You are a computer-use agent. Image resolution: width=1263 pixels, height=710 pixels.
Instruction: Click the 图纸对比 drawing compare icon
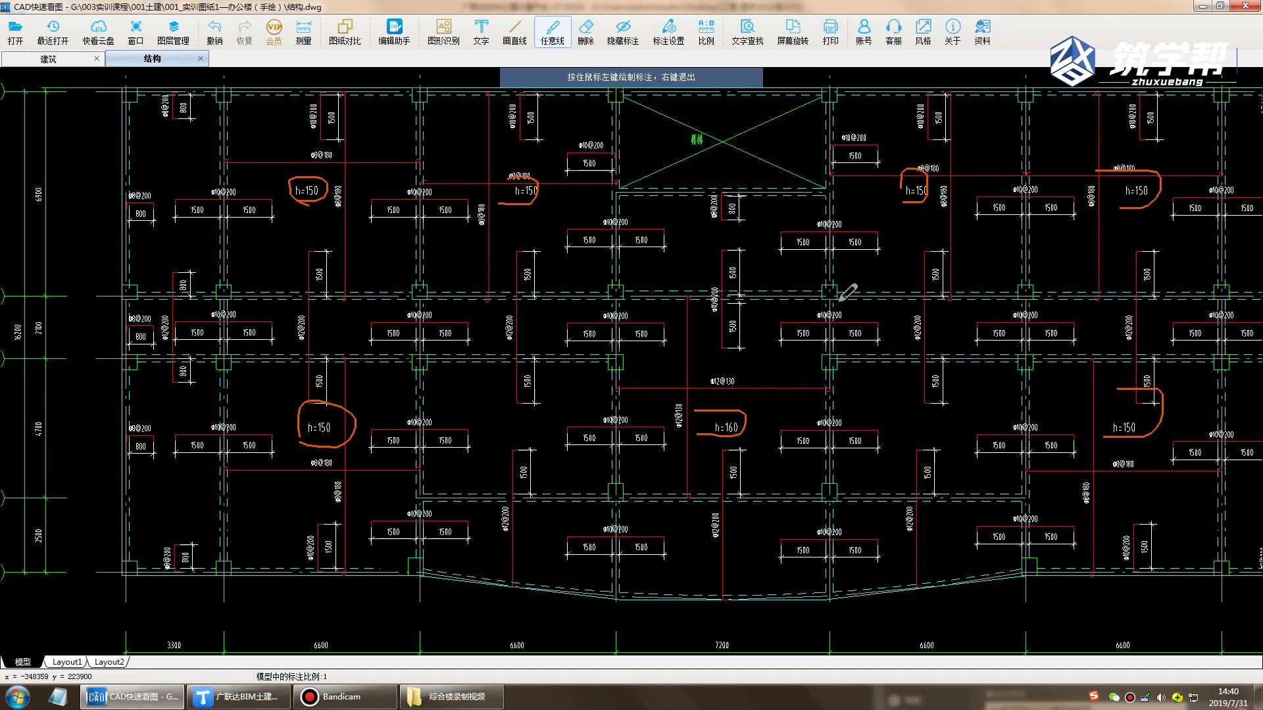tap(345, 32)
